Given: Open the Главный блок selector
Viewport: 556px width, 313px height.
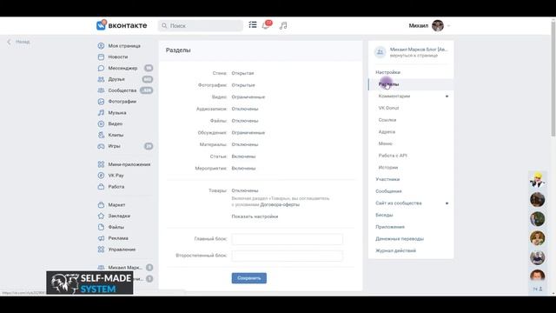Looking at the screenshot, I should 288,239.
